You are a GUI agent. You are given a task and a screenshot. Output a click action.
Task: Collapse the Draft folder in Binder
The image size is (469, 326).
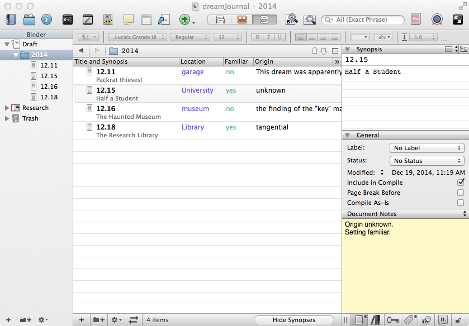tap(7, 44)
